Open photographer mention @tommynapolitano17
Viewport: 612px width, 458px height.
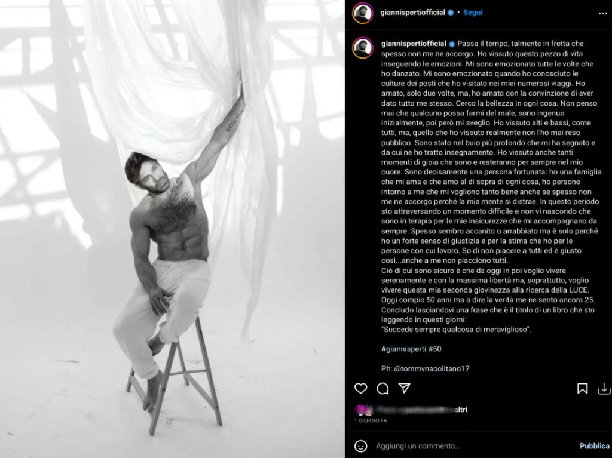(432, 368)
